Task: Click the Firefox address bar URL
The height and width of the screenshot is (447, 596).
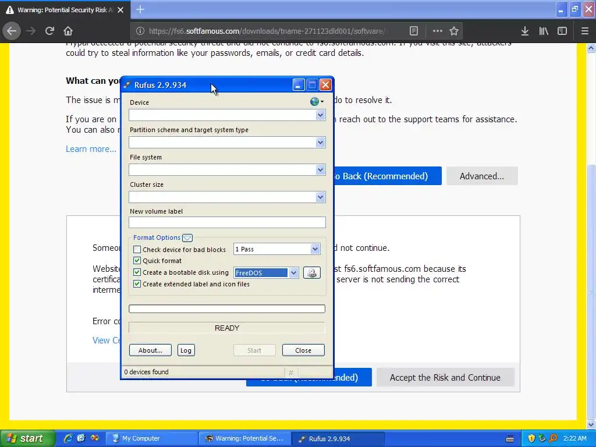Action: (267, 31)
